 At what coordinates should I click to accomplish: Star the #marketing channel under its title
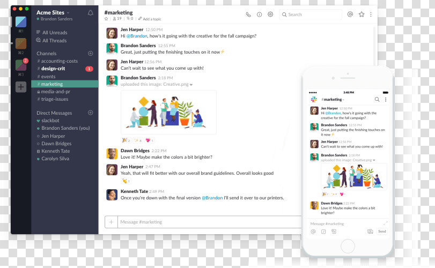106,19
